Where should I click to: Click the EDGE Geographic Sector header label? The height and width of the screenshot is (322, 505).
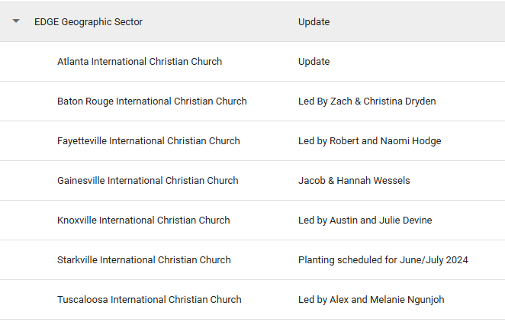(88, 22)
